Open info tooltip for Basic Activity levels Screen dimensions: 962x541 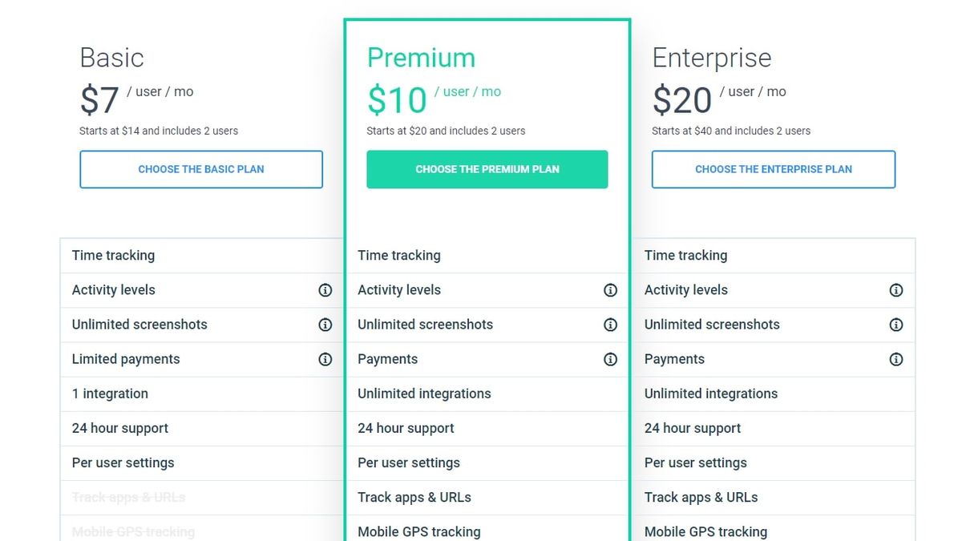[325, 289]
